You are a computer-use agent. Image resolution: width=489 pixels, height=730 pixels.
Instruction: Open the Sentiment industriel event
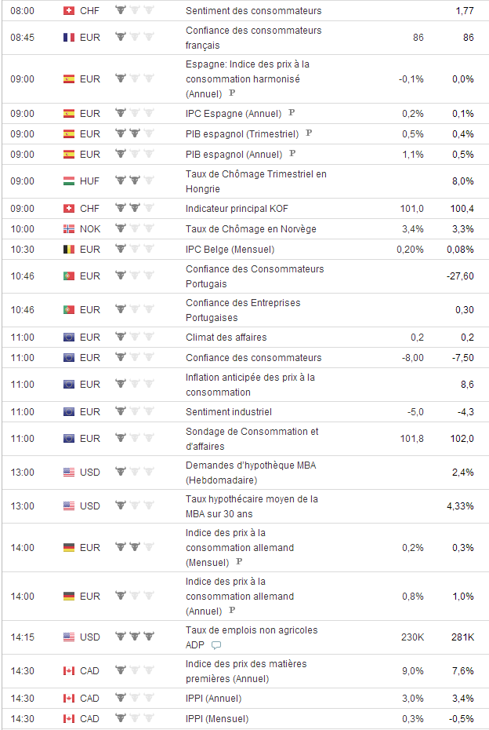tap(228, 411)
